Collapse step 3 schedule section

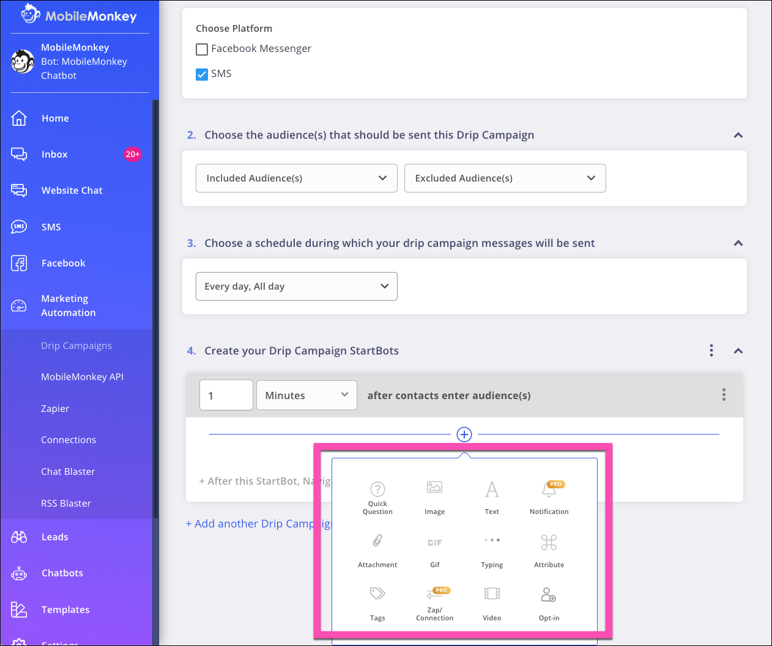click(x=738, y=243)
